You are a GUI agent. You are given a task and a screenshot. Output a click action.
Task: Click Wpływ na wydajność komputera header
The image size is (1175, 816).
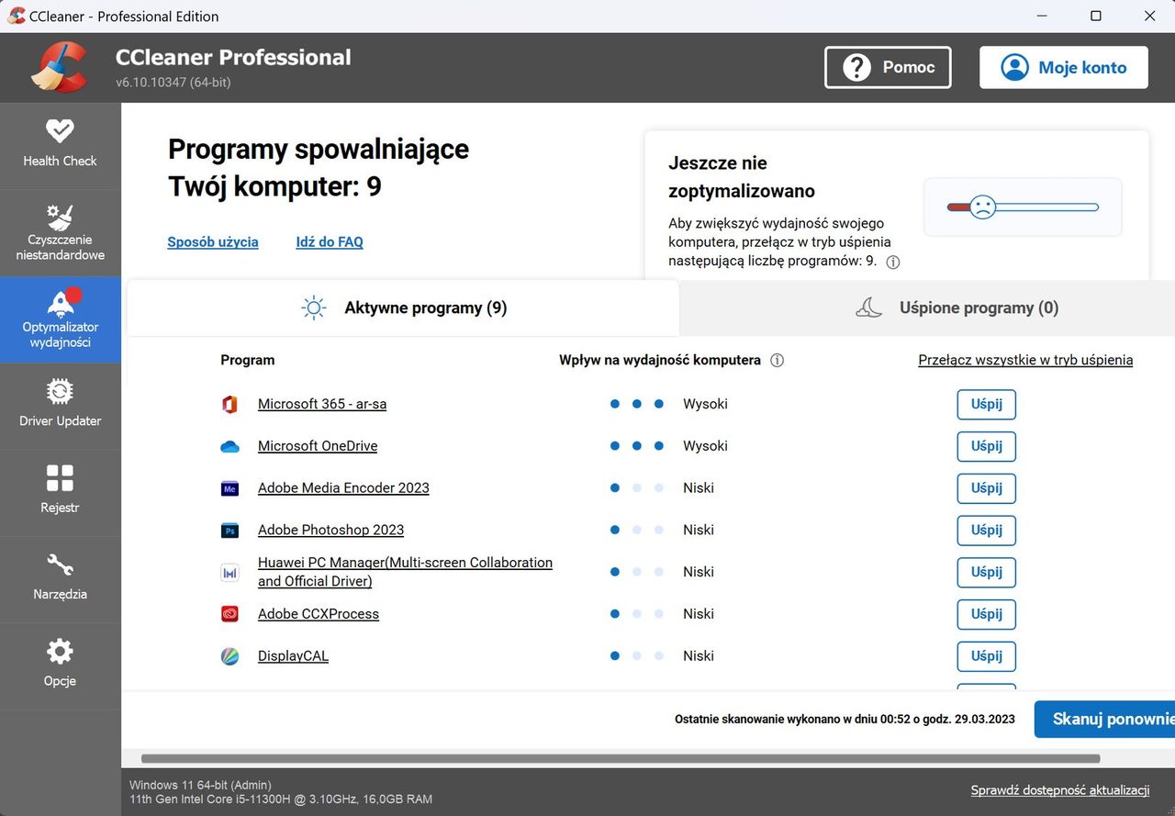point(660,361)
